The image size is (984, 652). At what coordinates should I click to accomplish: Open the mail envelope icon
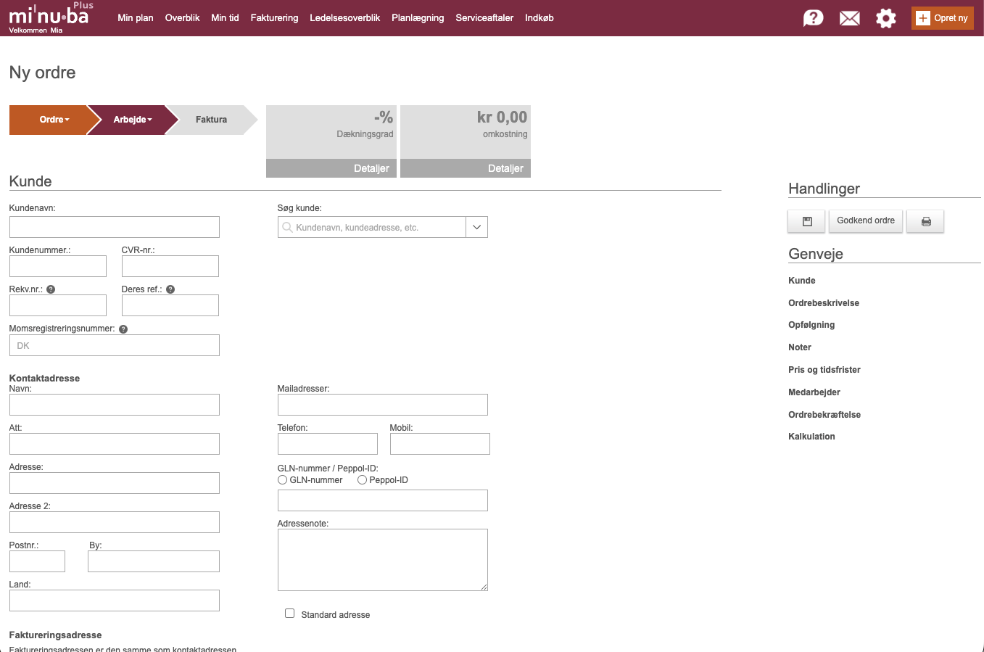(849, 18)
